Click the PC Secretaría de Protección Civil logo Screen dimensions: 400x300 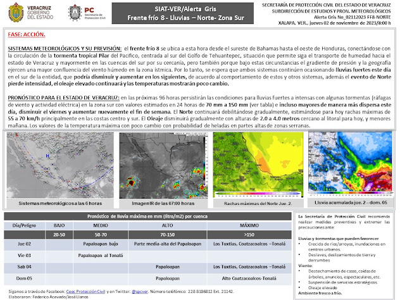[87, 13]
